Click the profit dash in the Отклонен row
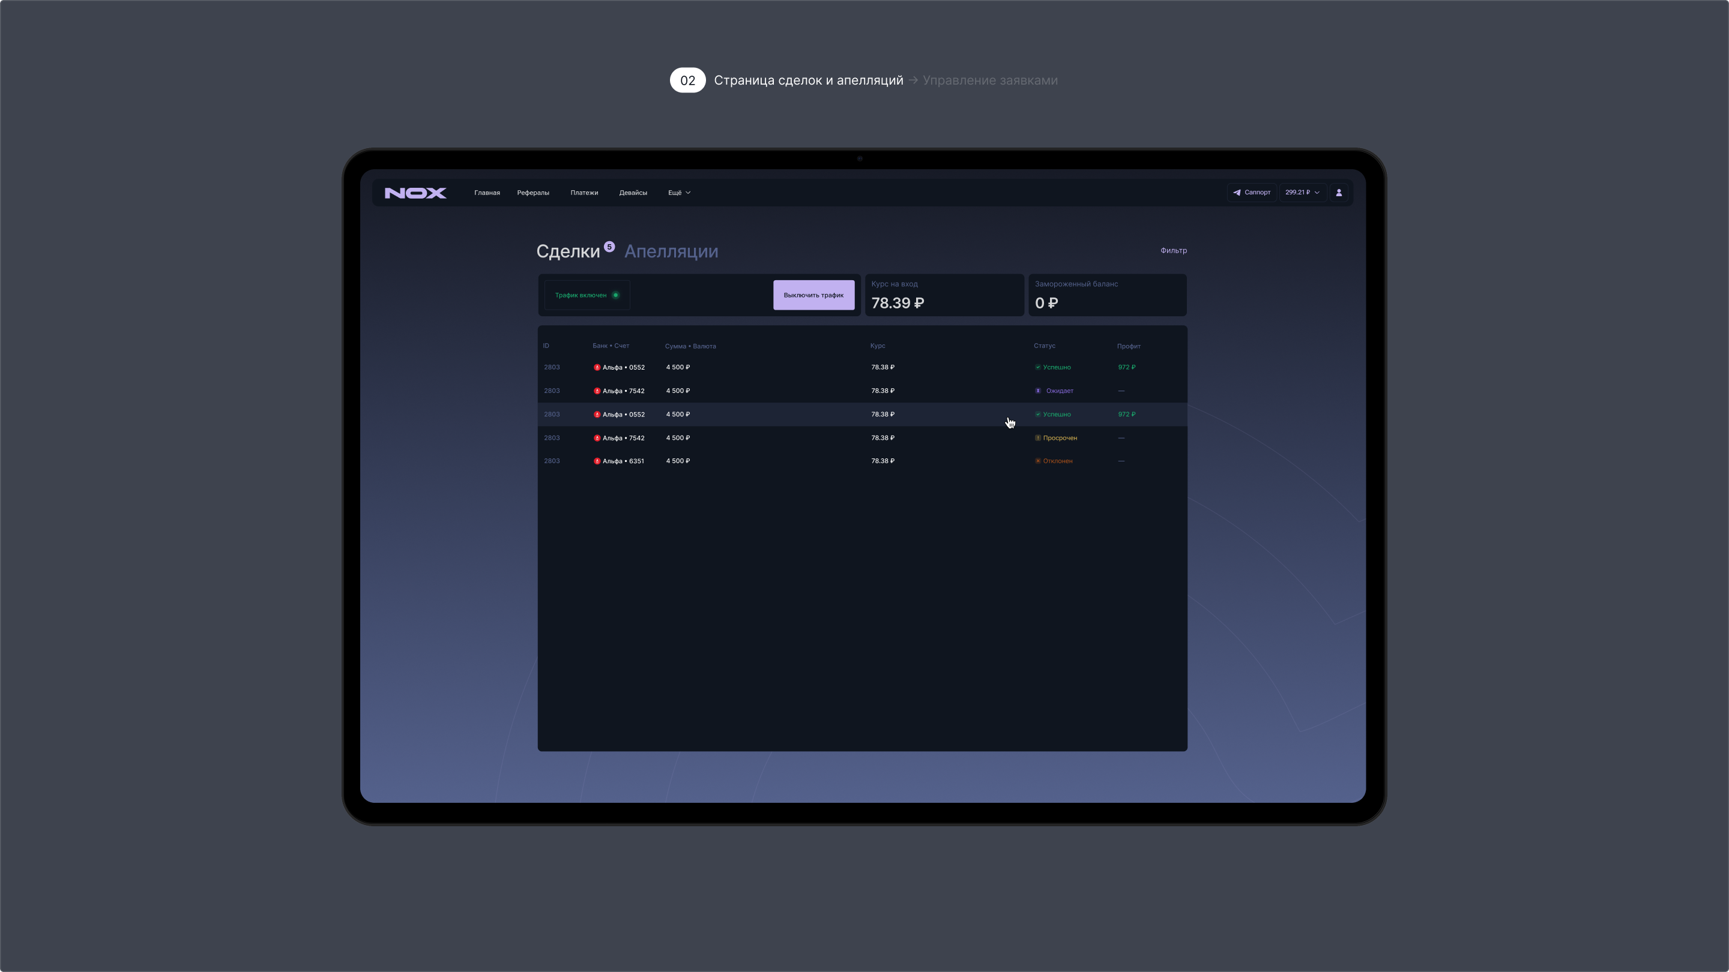Screen dimensions: 1729x972 pyautogui.click(x=1121, y=461)
